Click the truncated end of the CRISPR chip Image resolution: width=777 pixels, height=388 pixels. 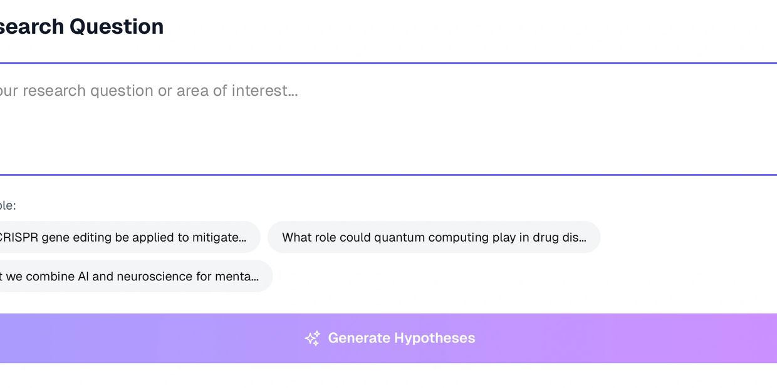(x=238, y=237)
